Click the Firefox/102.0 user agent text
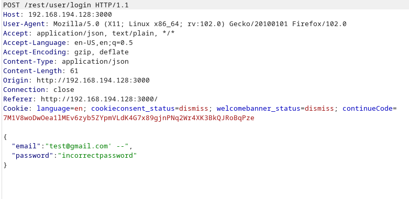409x199 pixels. pyautogui.click(x=319, y=24)
